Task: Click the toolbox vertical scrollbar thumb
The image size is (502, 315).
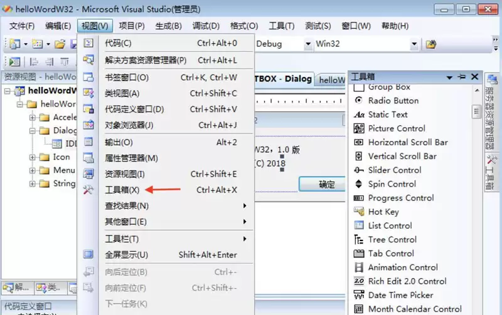Action: (x=476, y=111)
